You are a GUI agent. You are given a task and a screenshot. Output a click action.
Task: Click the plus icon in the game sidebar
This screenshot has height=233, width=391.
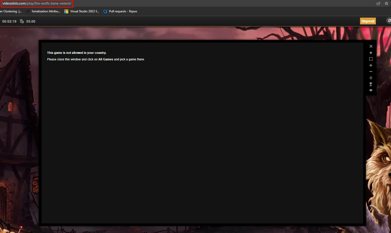click(371, 65)
